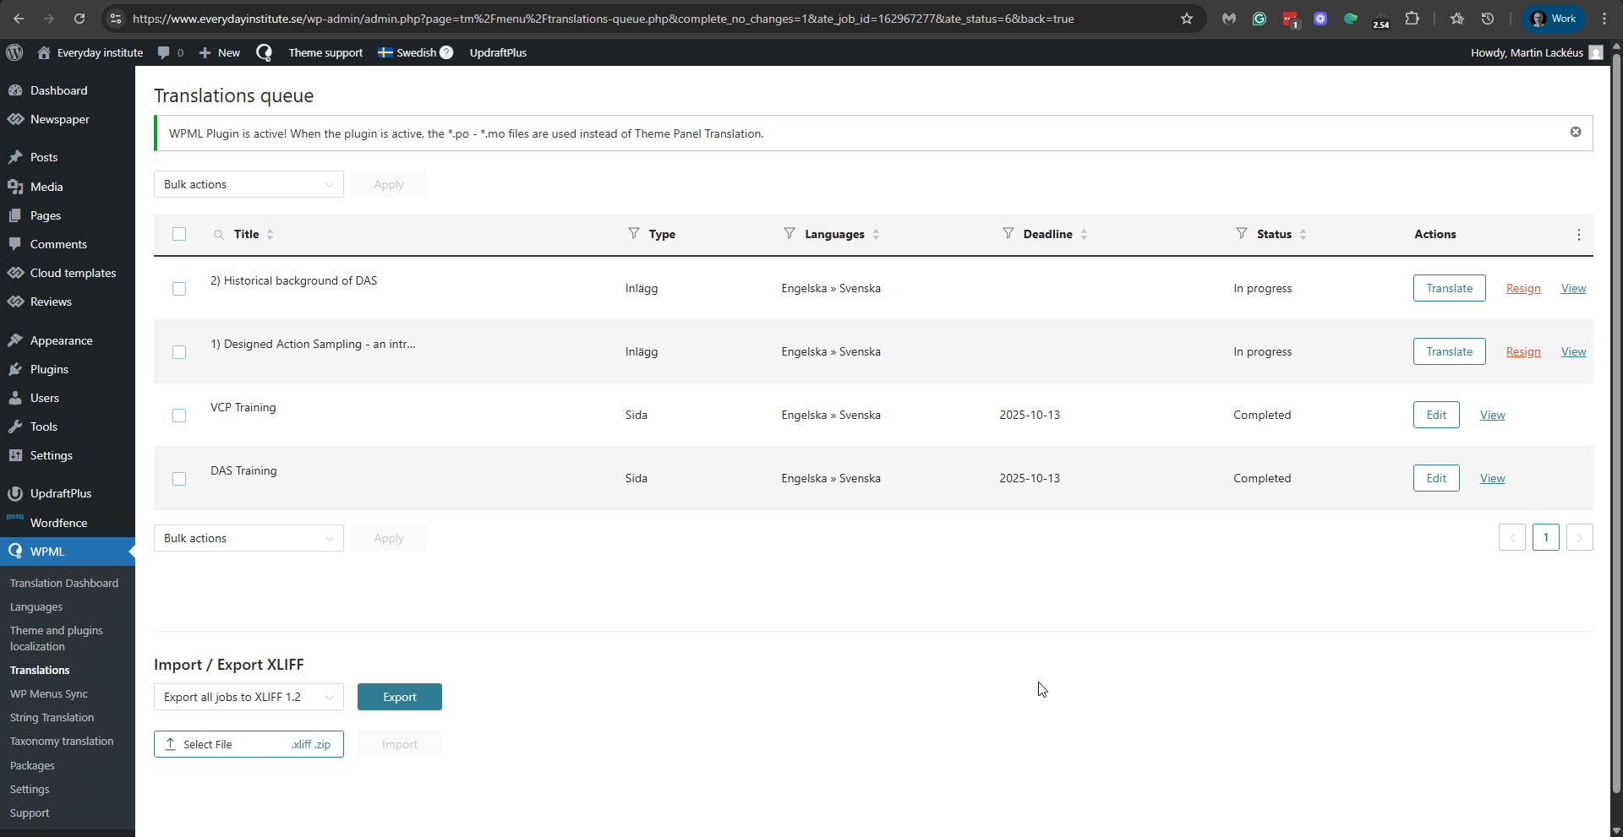Click the Select File upload field
The width and height of the screenshot is (1623, 837).
point(249,744)
